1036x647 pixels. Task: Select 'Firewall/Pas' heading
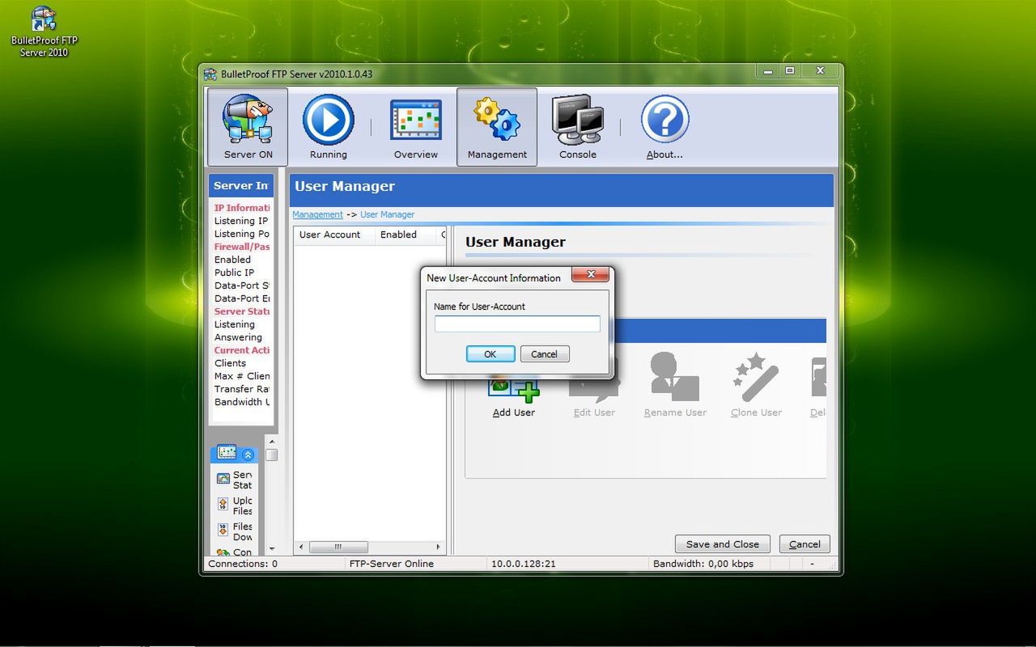pyautogui.click(x=242, y=247)
